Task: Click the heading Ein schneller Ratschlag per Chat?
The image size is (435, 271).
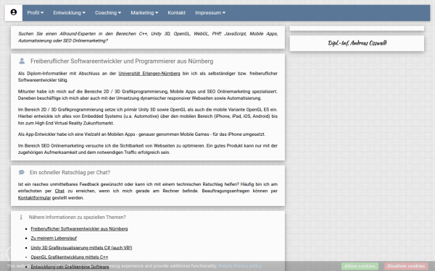Action: click(x=70, y=172)
